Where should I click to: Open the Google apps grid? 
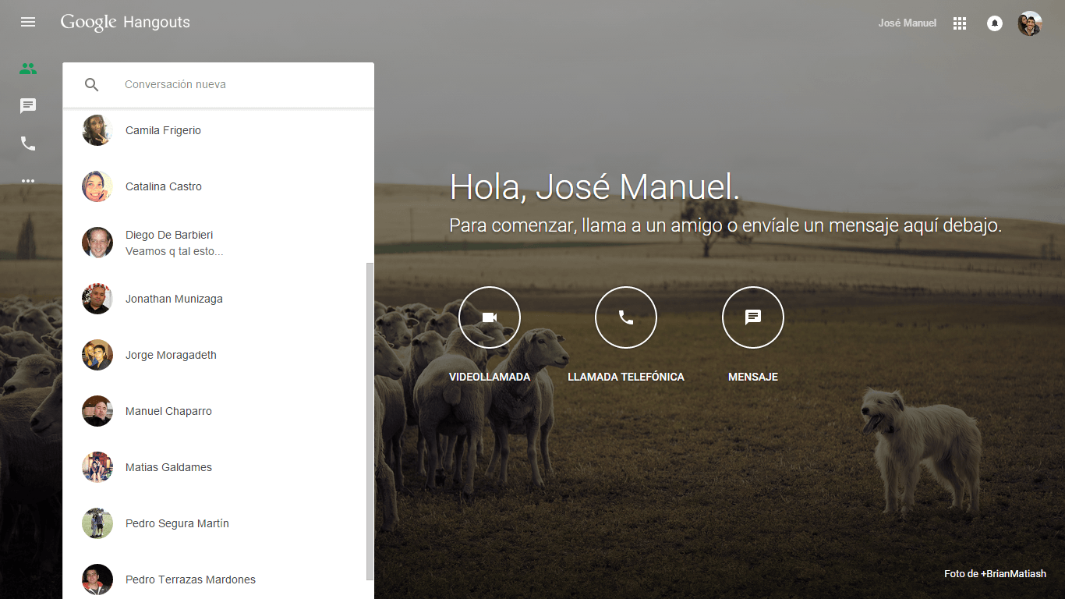pos(960,23)
